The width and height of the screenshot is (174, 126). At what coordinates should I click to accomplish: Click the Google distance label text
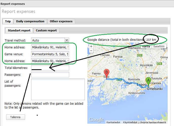116,40
